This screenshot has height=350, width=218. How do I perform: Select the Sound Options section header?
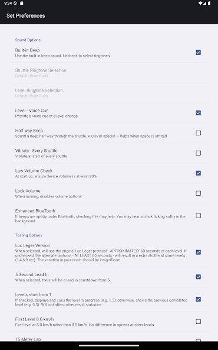coord(28,40)
